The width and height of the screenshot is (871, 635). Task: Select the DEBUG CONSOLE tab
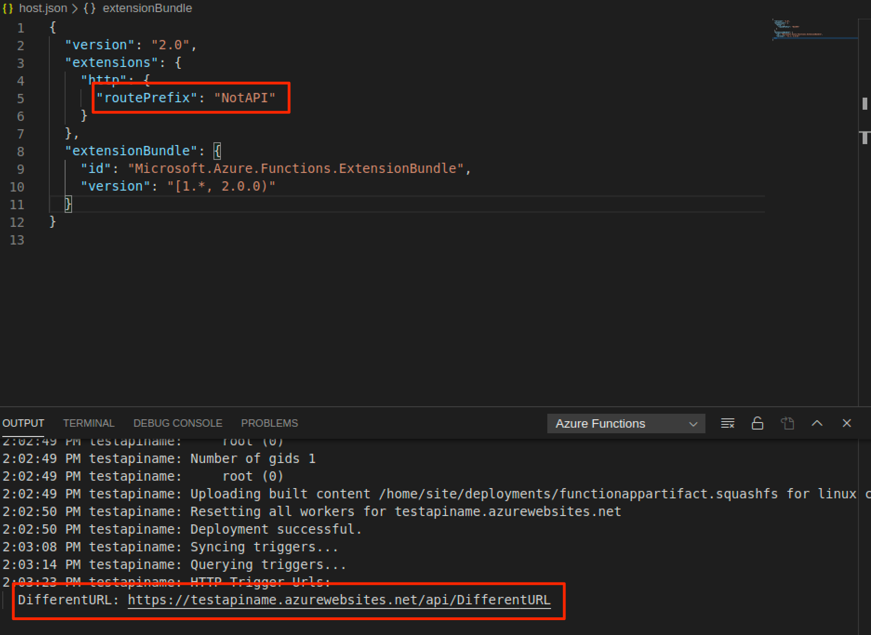click(x=178, y=423)
